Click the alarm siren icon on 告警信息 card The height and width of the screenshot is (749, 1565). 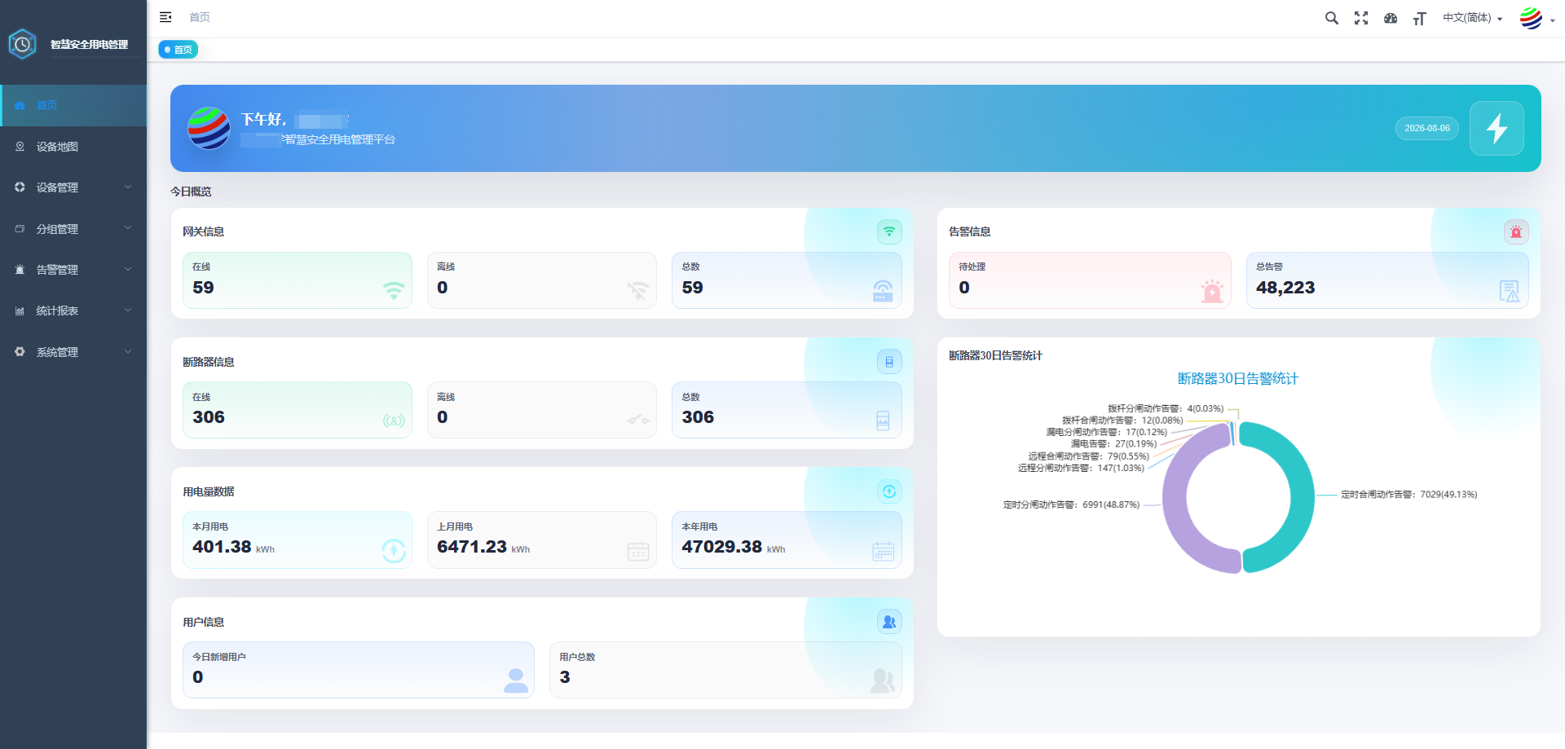pyautogui.click(x=1516, y=231)
